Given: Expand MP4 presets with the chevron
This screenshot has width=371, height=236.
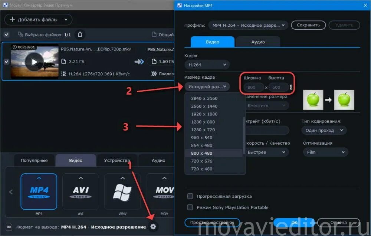Looking at the screenshot, I should coord(39,178).
